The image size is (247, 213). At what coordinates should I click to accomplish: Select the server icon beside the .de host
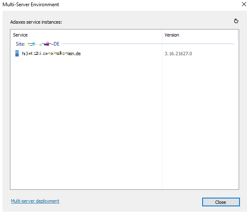pos(17,54)
